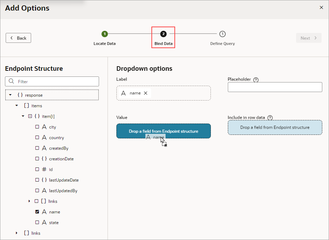The height and width of the screenshot is (240, 329).
Task: Select the country tree row label
Action: [x=57, y=138]
